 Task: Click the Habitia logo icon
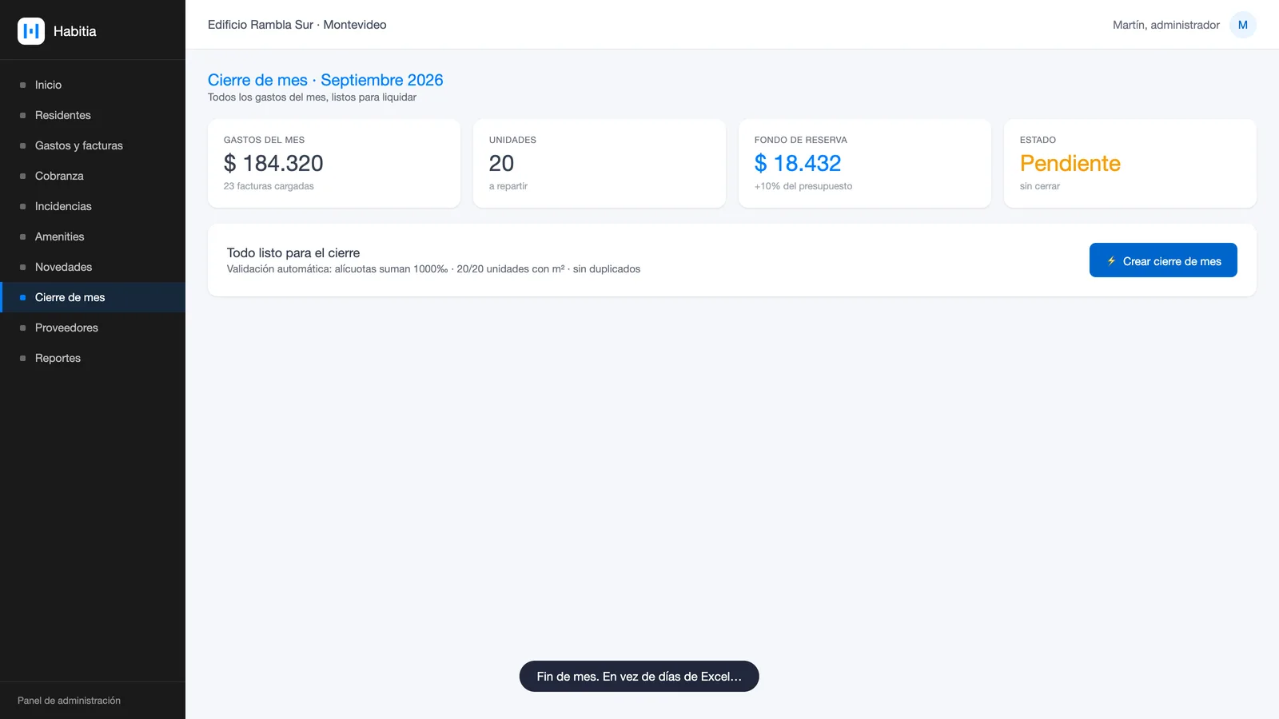pyautogui.click(x=31, y=31)
